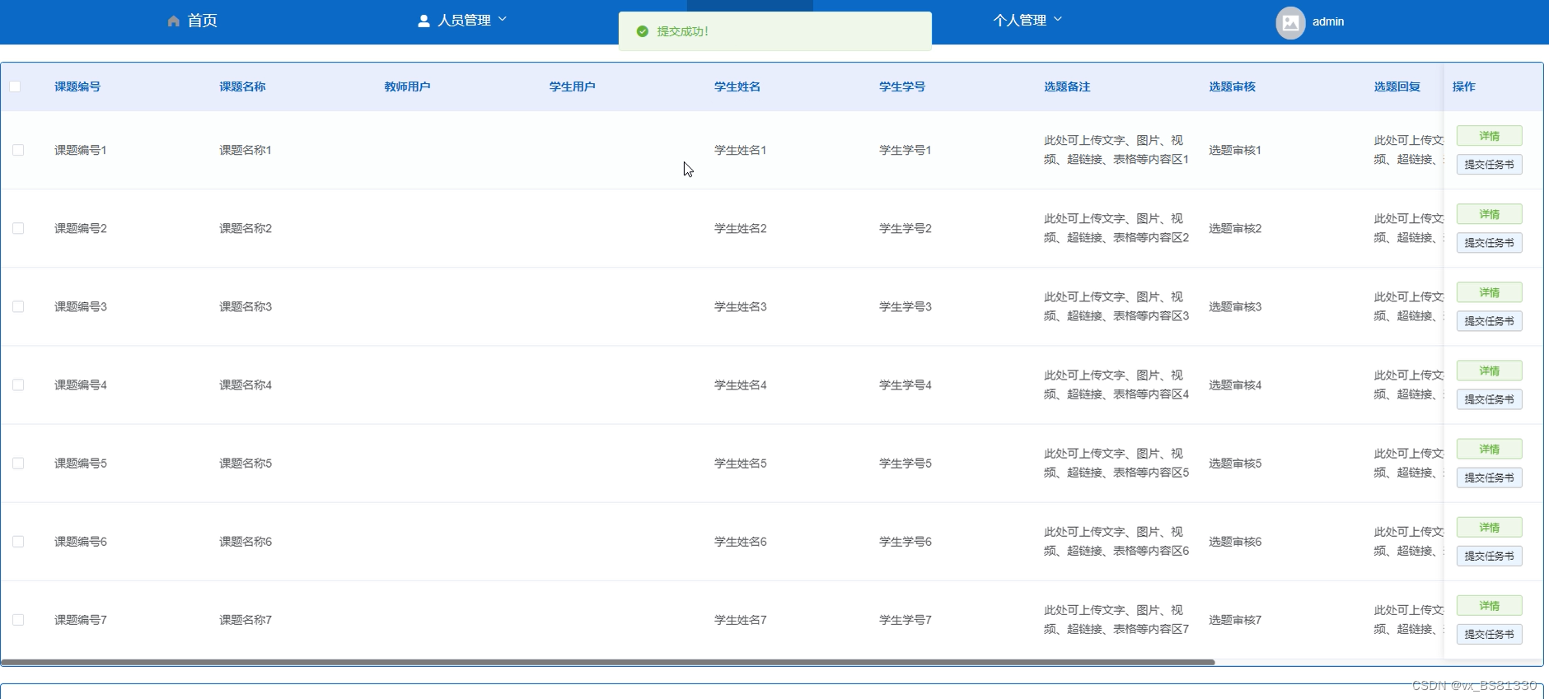This screenshot has height=699, width=1549.
Task: Click the 操作 column header
Action: [x=1463, y=86]
